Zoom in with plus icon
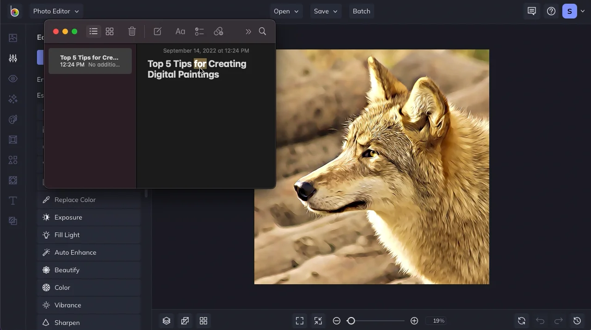The width and height of the screenshot is (591, 330). click(x=414, y=321)
